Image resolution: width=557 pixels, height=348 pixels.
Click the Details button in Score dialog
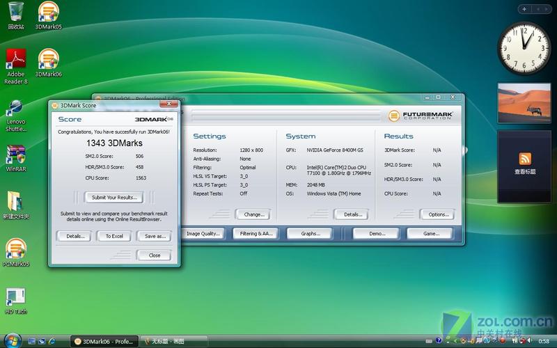click(x=74, y=236)
